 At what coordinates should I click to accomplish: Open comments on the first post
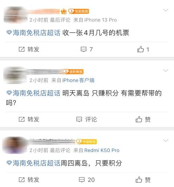coord(87,49)
